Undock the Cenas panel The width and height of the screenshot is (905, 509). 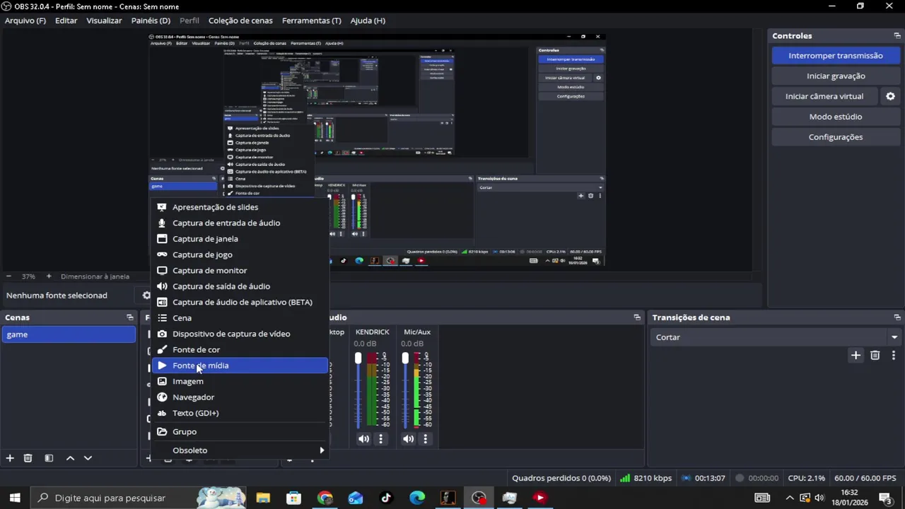[x=130, y=317]
